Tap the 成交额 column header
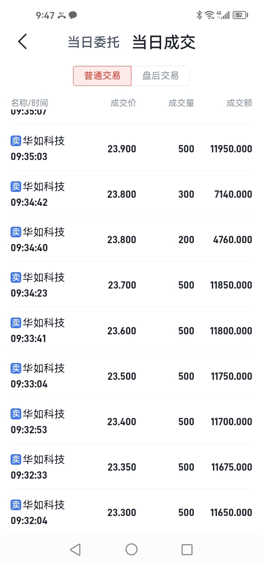This screenshot has width=263, height=564. coord(239,103)
